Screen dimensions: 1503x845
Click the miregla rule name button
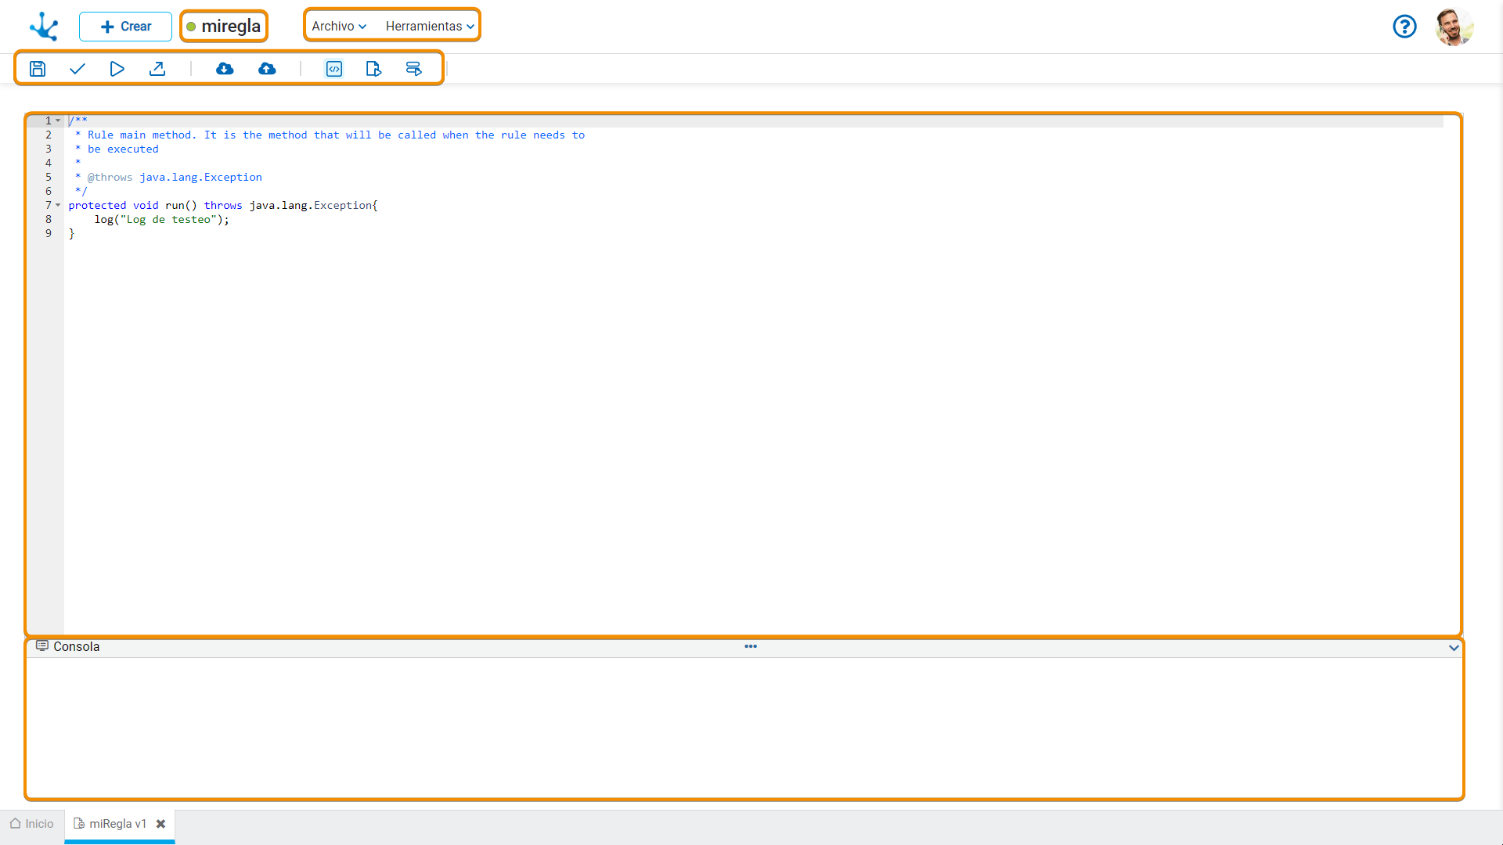224,26
